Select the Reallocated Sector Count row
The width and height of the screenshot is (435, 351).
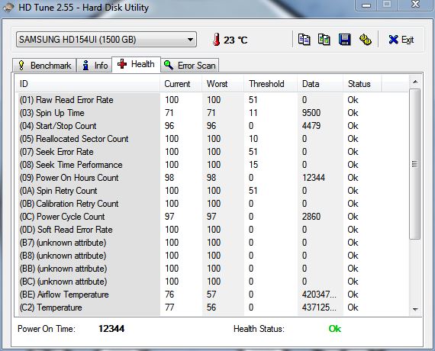click(x=212, y=139)
